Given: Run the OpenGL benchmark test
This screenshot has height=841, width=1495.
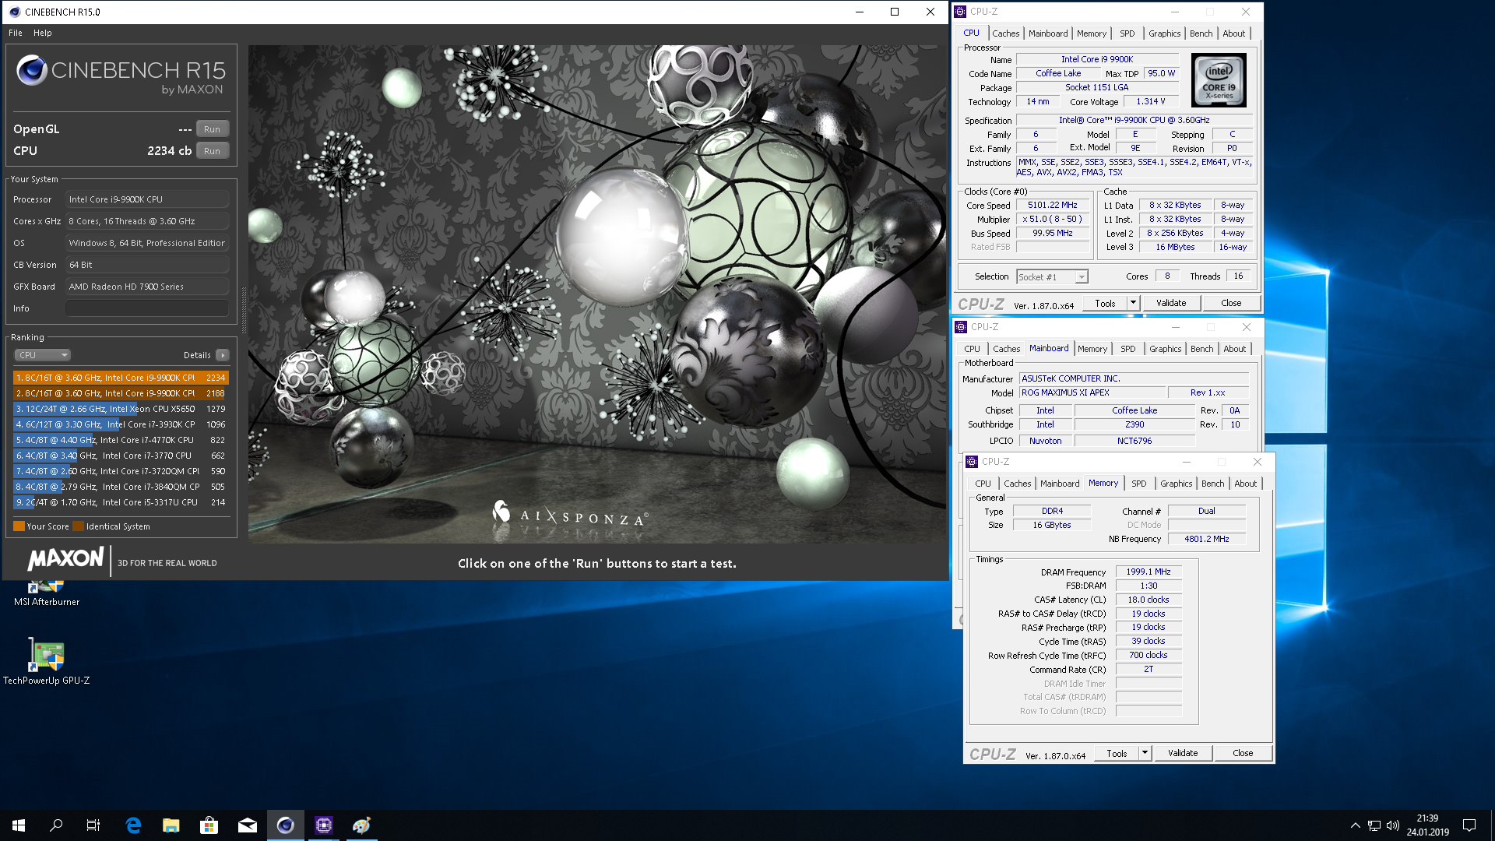Looking at the screenshot, I should tap(212, 129).
